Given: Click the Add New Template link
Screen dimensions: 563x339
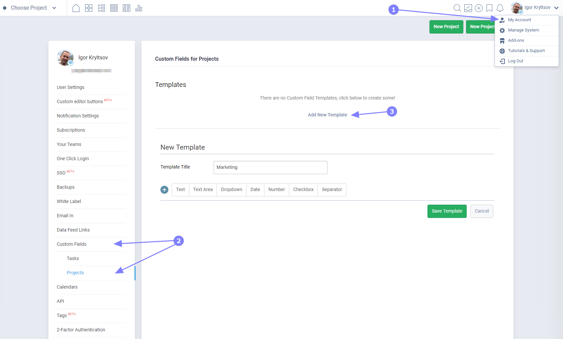Looking at the screenshot, I should coord(327,115).
